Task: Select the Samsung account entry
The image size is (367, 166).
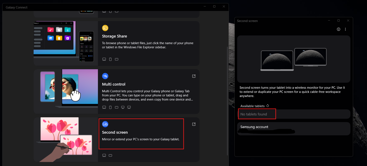Action: tap(293, 129)
